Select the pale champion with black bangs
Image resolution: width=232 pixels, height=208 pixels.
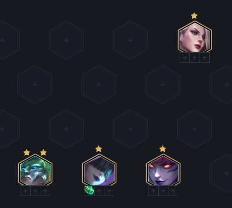[x=99, y=170]
